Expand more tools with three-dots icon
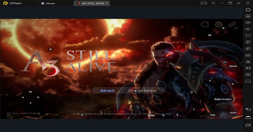Screen dimensions: 253x132 pyautogui.click(x=248, y=81)
